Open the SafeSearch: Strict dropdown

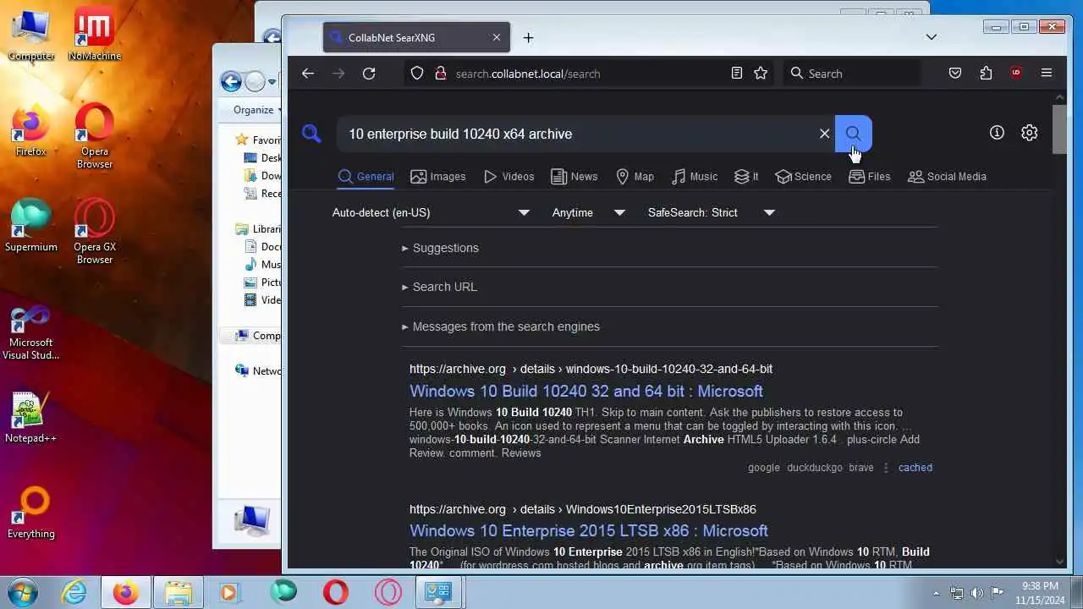711,212
